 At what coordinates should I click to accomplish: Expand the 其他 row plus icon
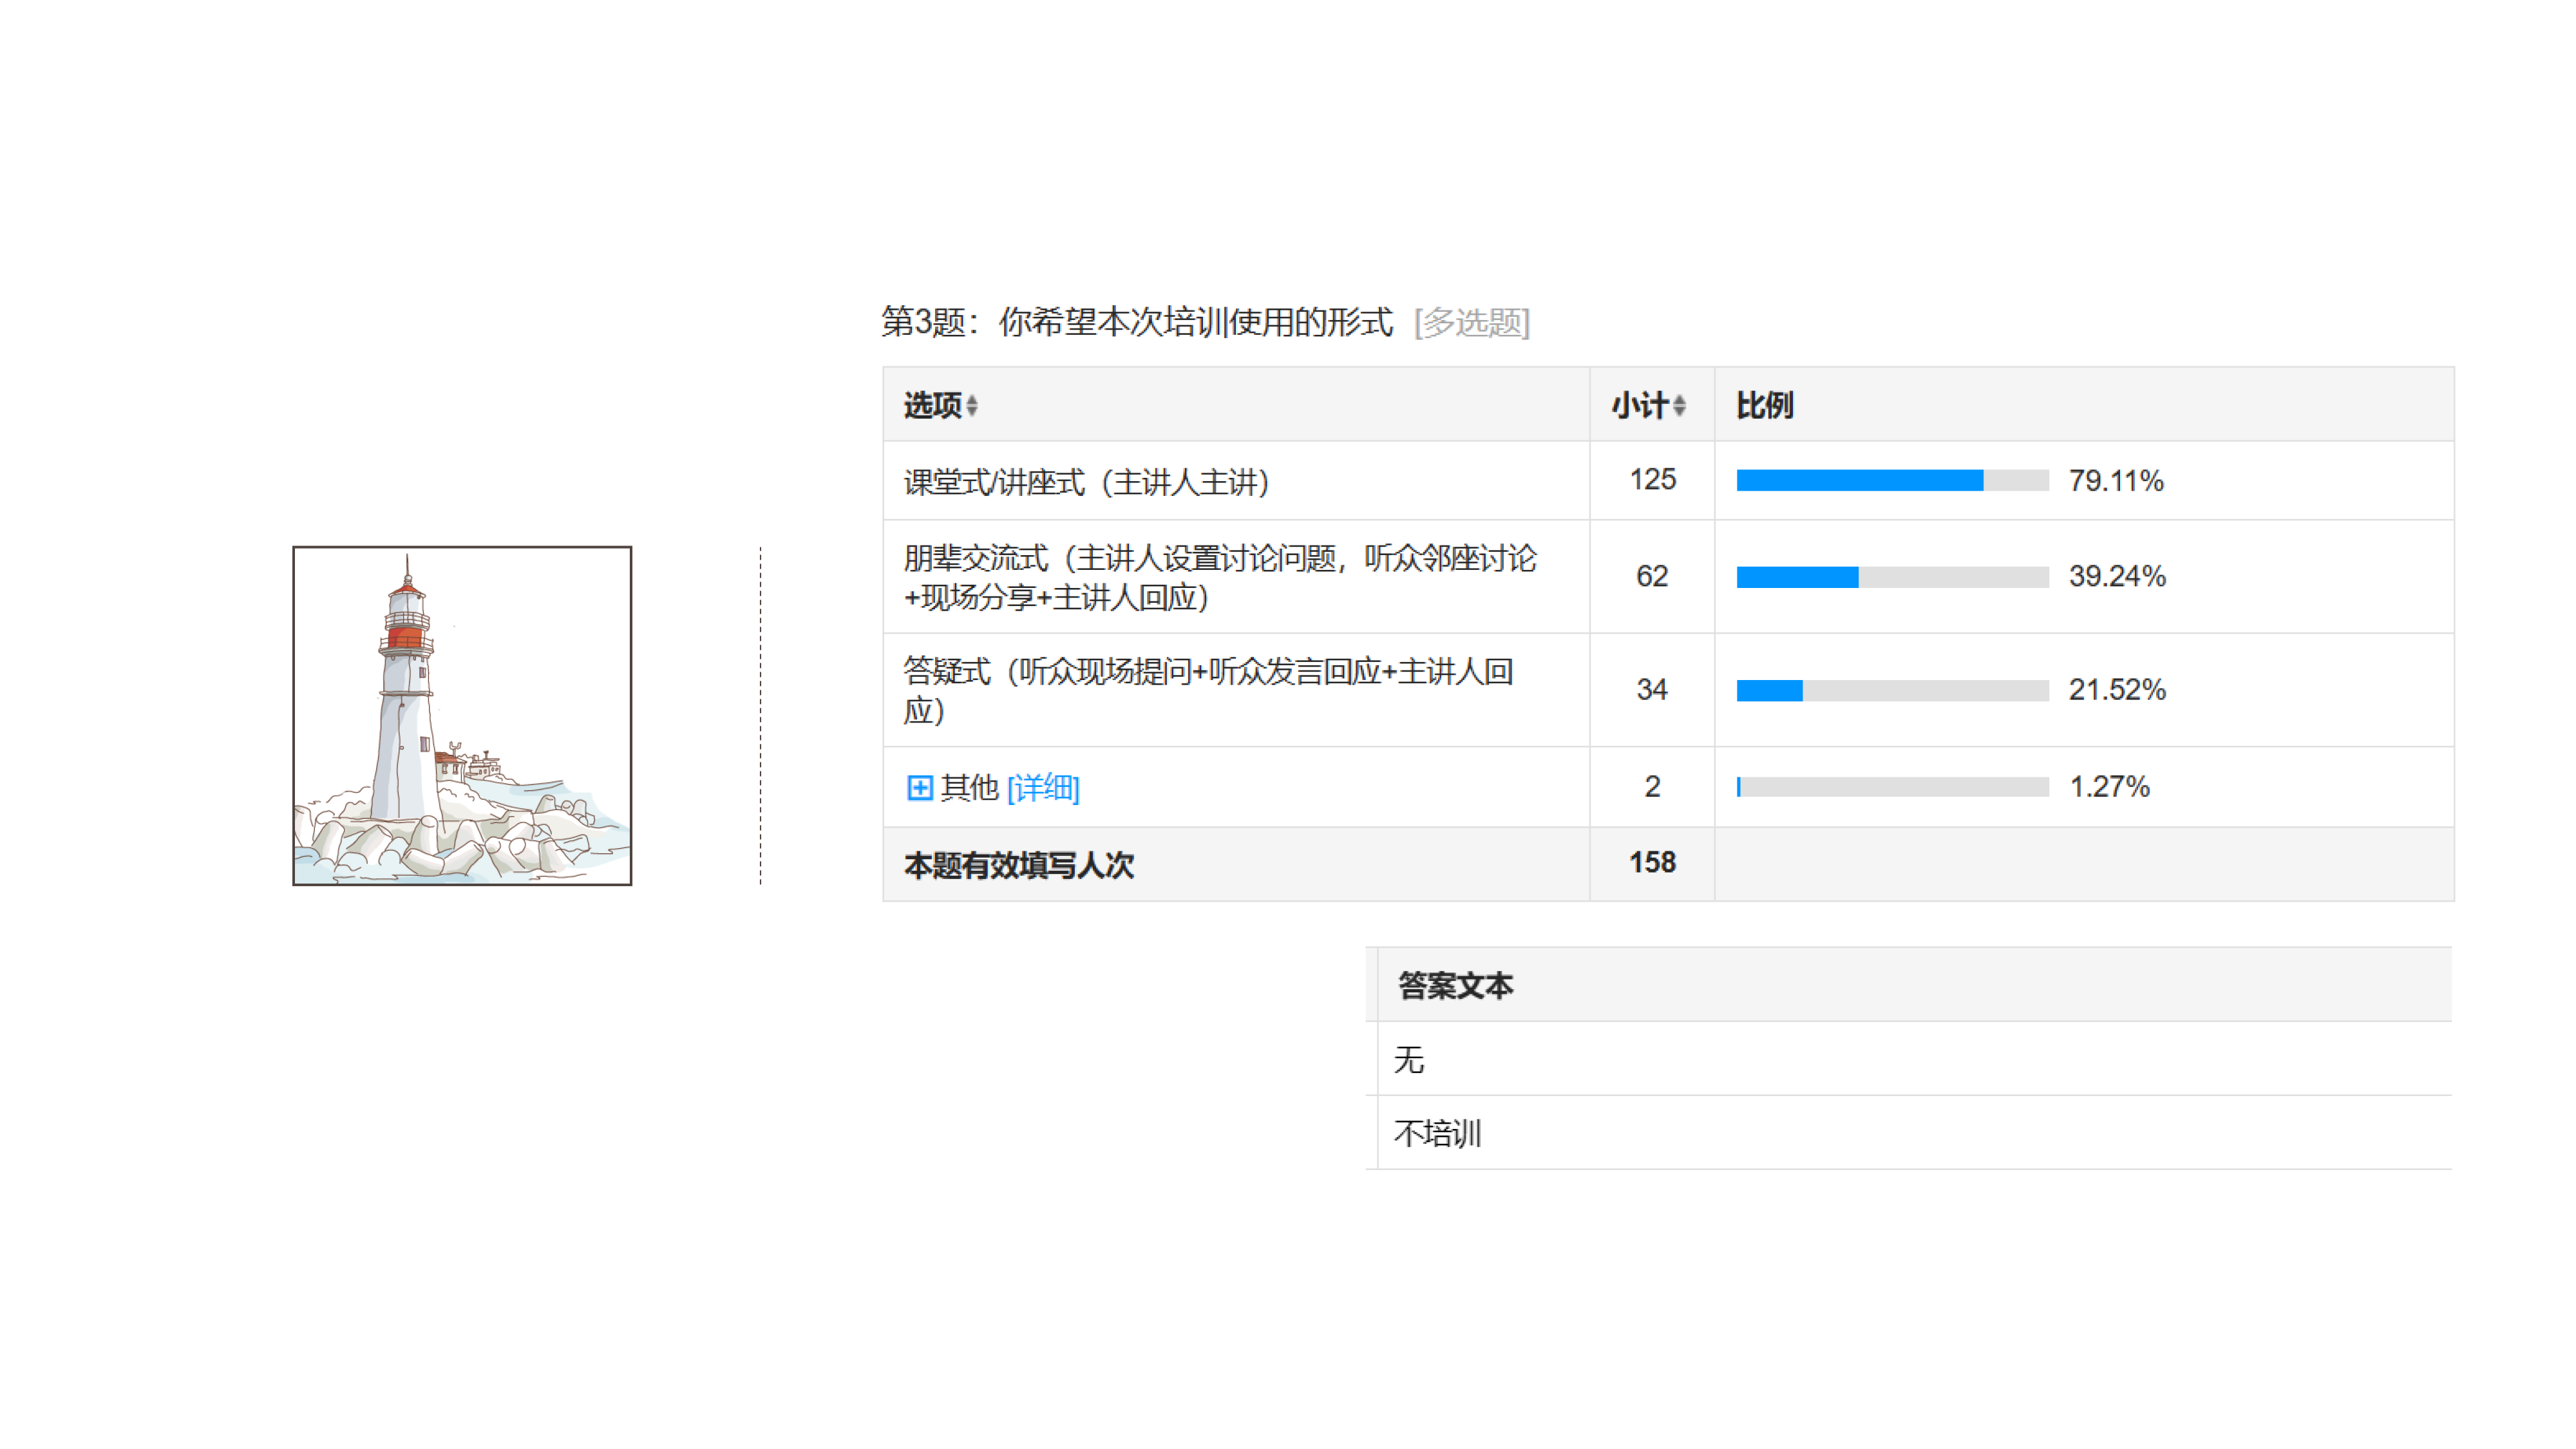coord(919,788)
